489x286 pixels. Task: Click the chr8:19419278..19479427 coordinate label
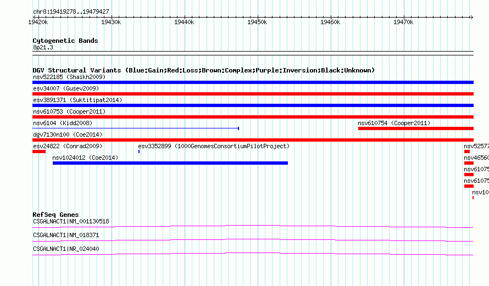click(71, 12)
